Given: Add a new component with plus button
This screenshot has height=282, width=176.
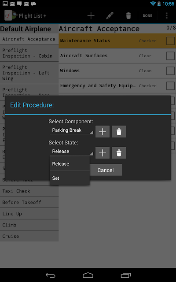Looking at the screenshot, I should tap(103, 132).
